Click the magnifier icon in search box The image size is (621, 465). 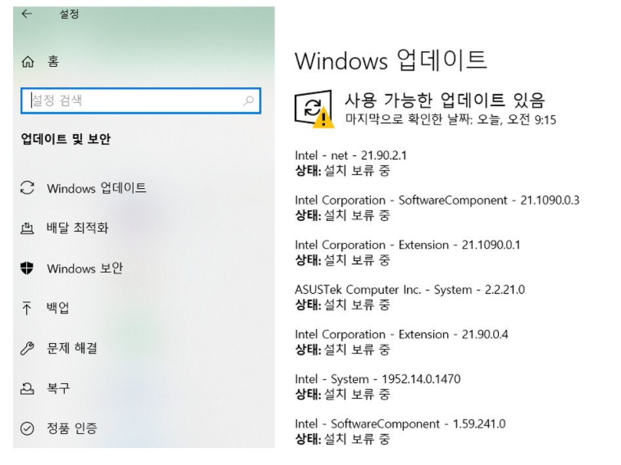[248, 100]
